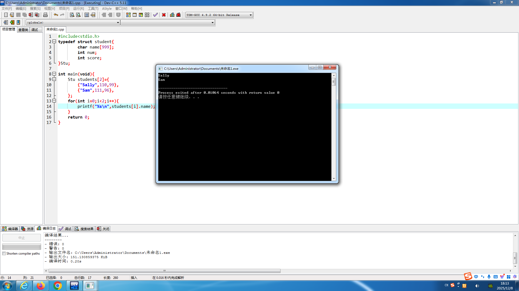Expand the (globals) scope dropdown
The image size is (519, 291).
118,23
